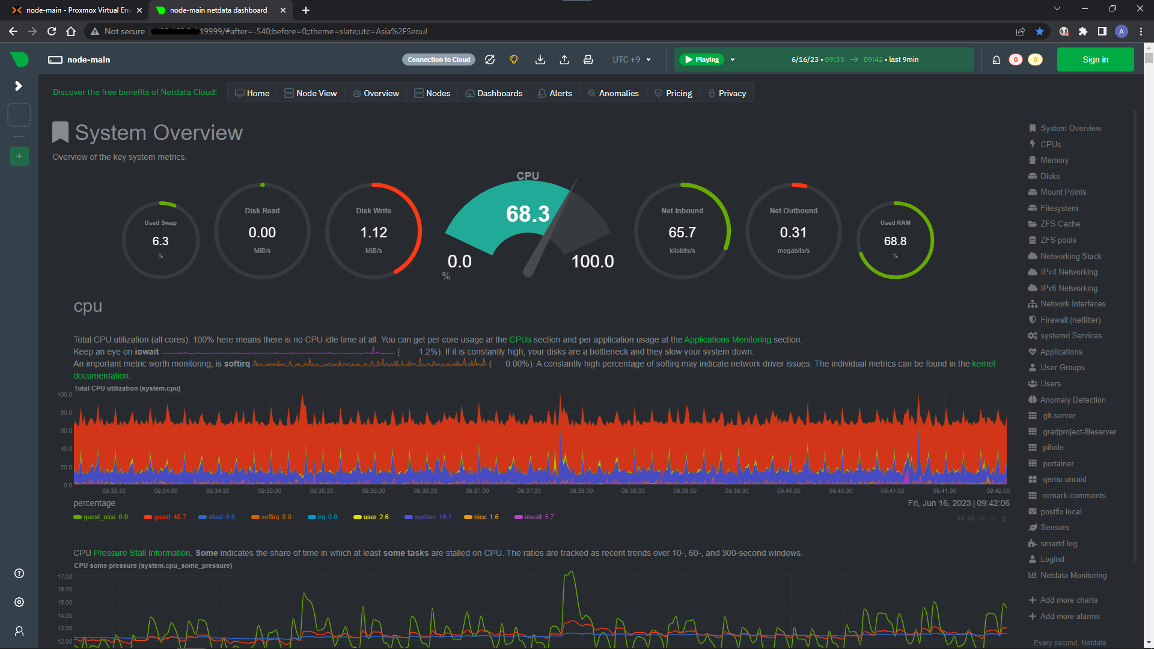Click Pressure Stall Information link
This screenshot has width=1154, height=649.
tap(142, 553)
